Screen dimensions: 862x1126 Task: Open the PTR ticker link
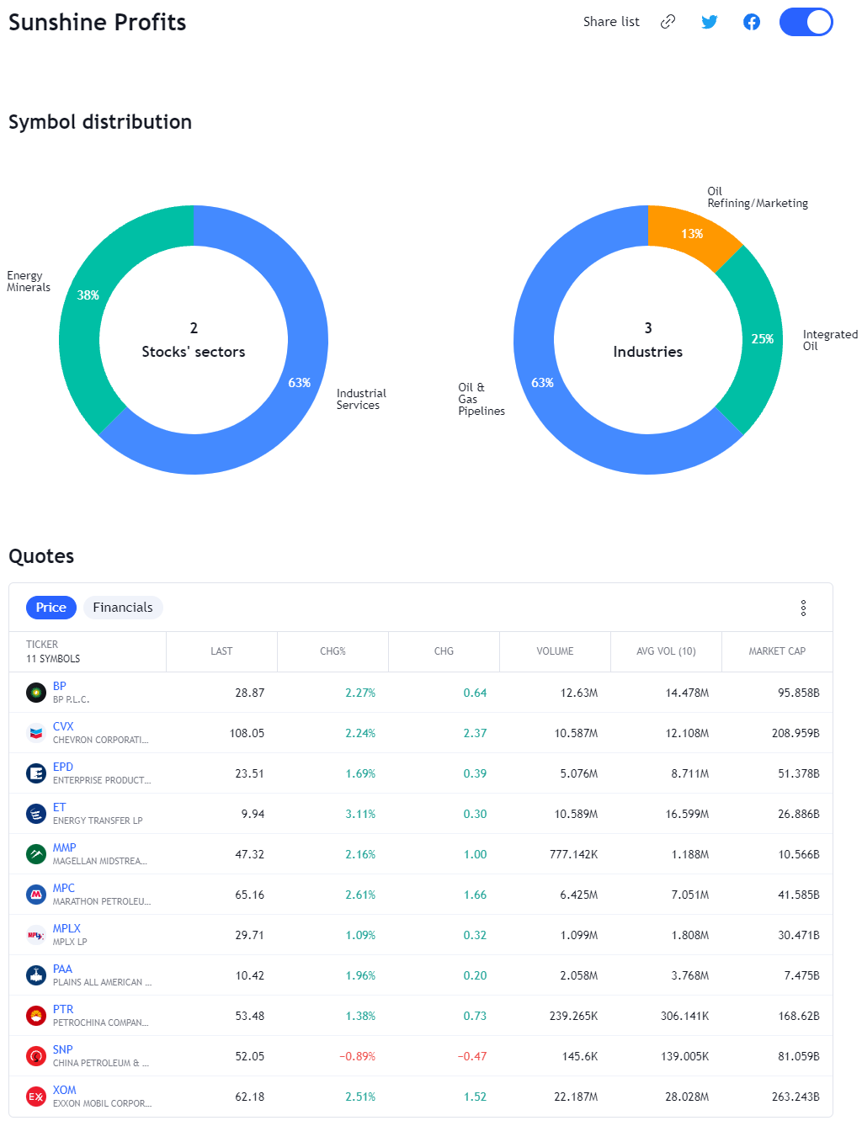63,1009
